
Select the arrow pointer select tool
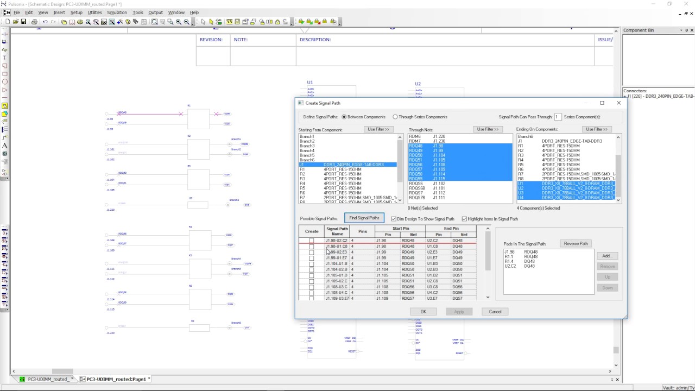point(203,22)
